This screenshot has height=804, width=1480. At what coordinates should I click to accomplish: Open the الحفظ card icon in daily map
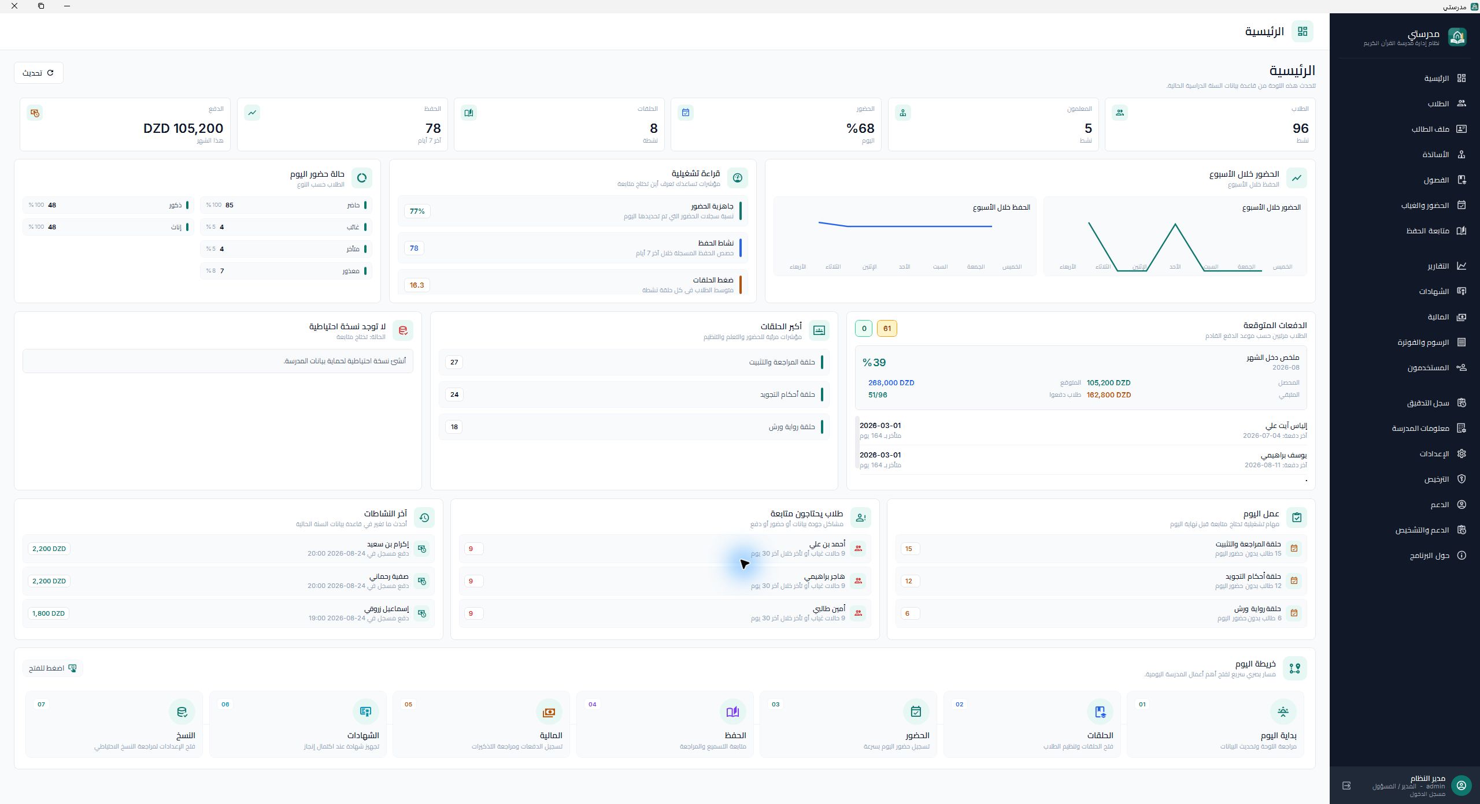tap(732, 712)
